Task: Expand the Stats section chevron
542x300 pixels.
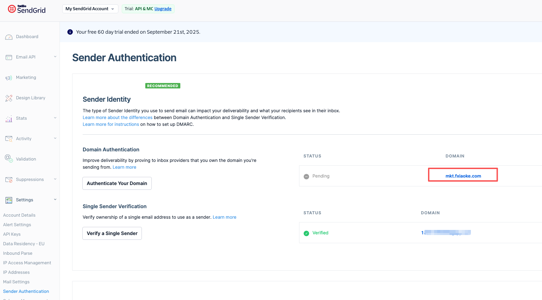Action: 55,118
